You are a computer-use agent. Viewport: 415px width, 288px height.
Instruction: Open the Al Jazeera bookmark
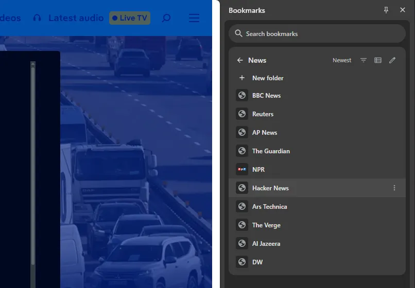point(317,244)
